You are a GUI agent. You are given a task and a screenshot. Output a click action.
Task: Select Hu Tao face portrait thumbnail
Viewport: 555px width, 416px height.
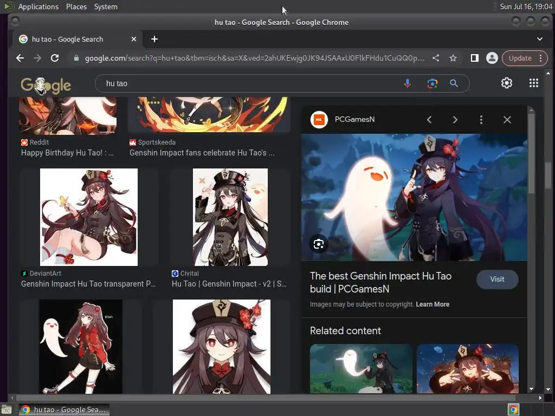click(222, 347)
